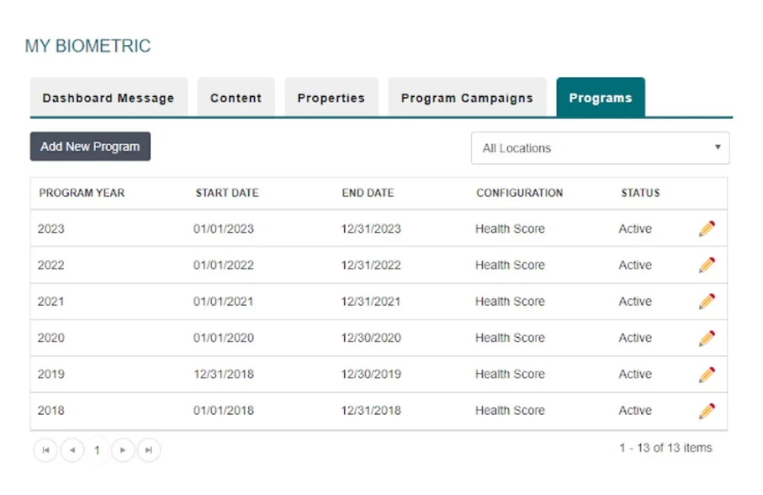763x495 pixels.
Task: Edit the 2020 program with pencil icon
Action: pos(707,338)
